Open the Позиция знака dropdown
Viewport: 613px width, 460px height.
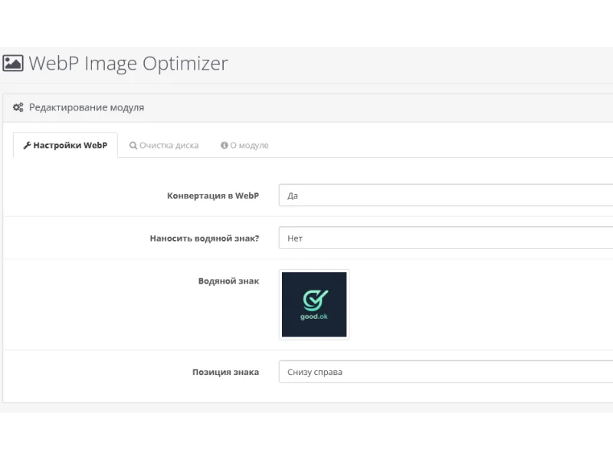(x=446, y=373)
